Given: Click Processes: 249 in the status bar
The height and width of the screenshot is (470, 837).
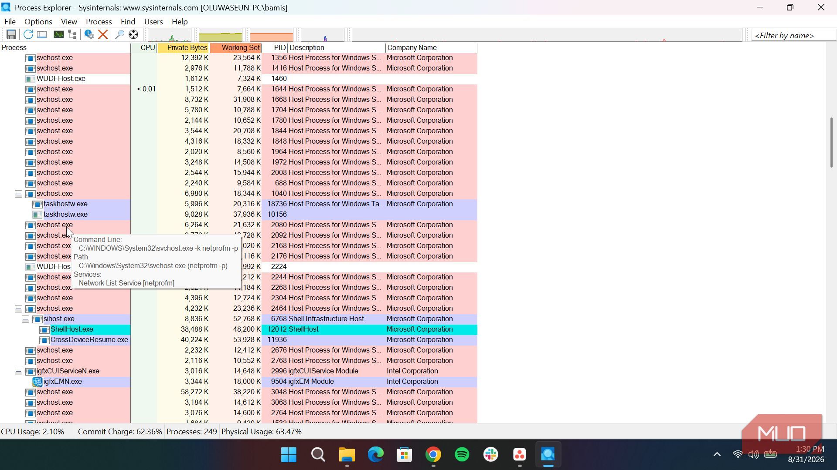Looking at the screenshot, I should coord(192,432).
